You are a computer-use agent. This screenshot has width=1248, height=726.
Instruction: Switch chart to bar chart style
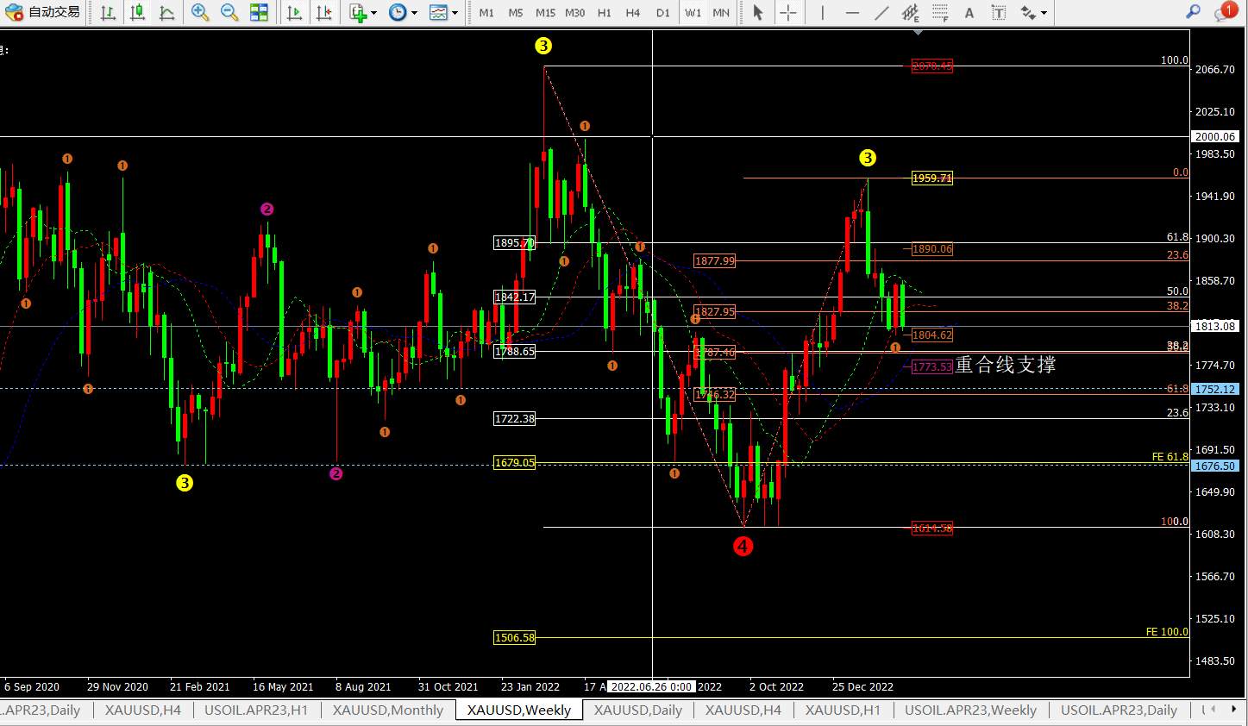[x=109, y=12]
